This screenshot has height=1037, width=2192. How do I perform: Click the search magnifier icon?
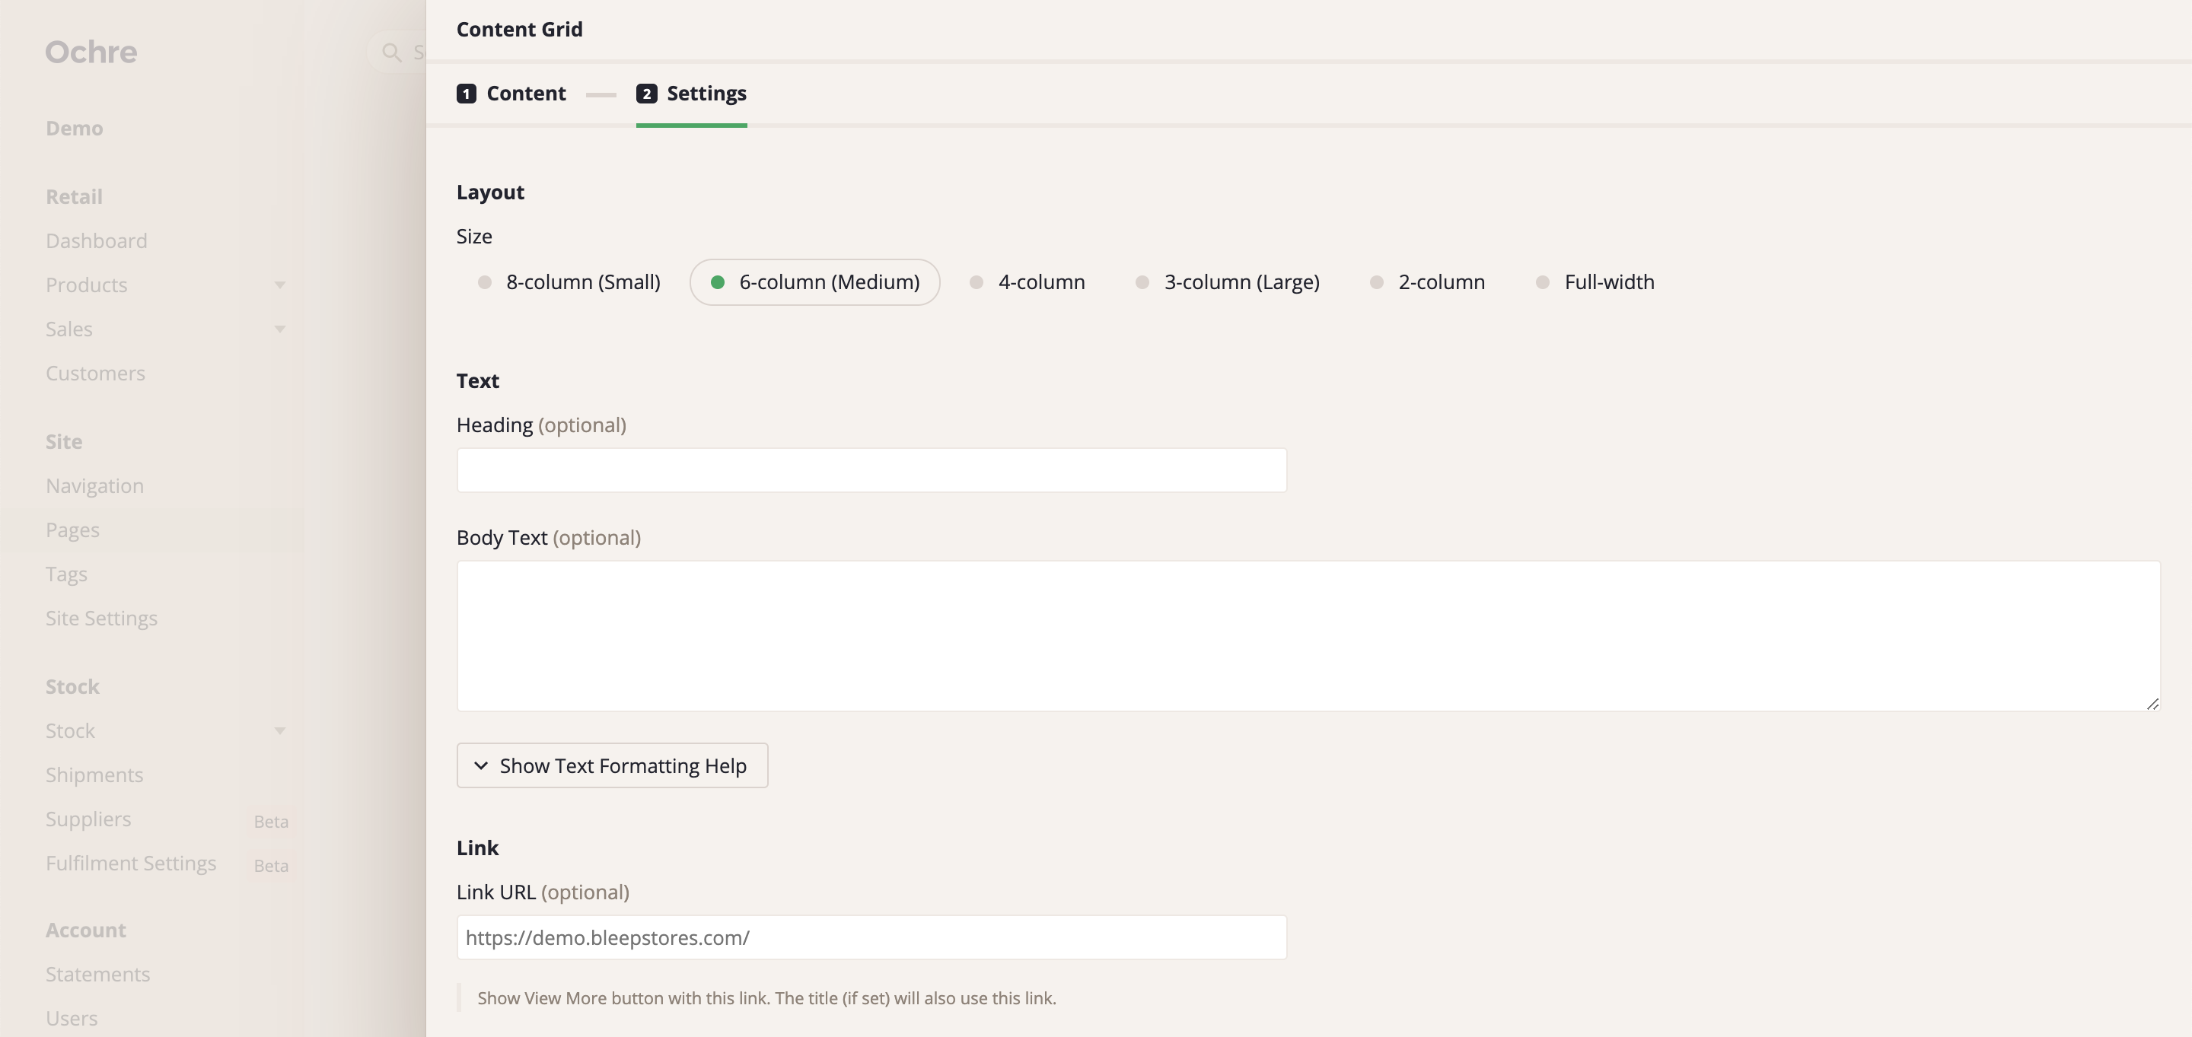click(x=391, y=52)
